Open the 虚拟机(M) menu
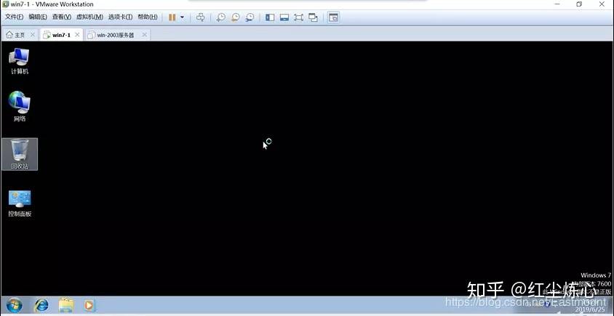614x316 pixels. (89, 17)
